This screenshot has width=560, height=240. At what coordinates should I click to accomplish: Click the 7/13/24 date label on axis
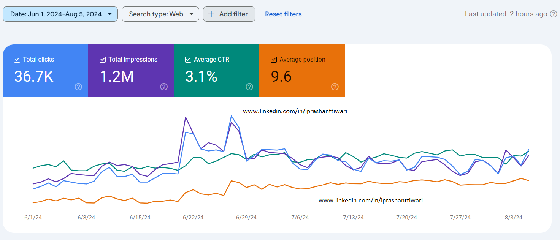click(353, 218)
